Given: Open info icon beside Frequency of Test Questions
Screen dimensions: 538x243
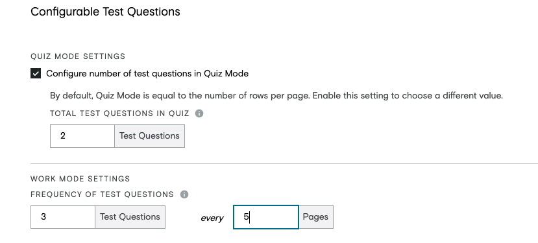Looking at the screenshot, I should (184, 194).
